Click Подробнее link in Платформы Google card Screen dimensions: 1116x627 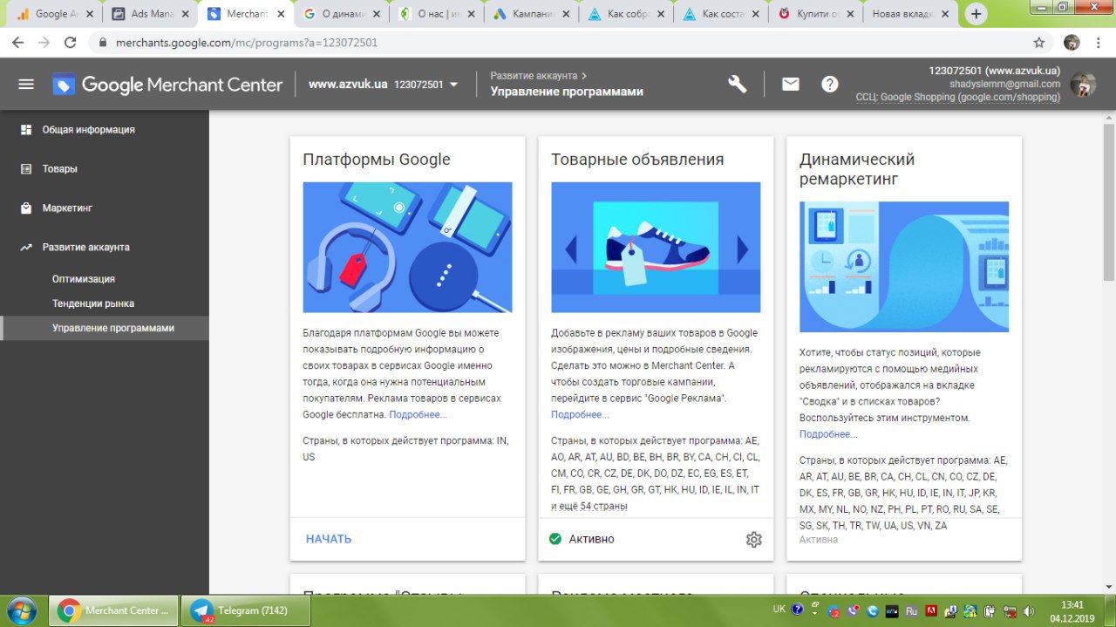418,414
